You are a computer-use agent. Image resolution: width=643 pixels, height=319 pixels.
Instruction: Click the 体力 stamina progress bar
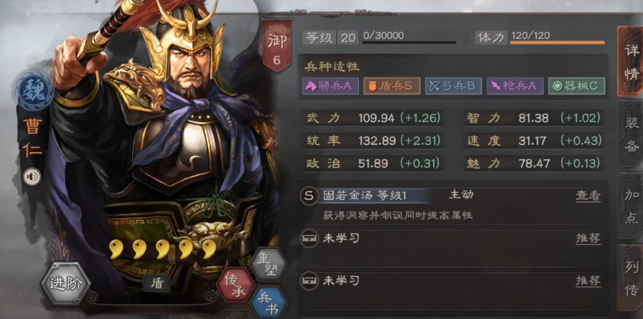click(x=557, y=42)
